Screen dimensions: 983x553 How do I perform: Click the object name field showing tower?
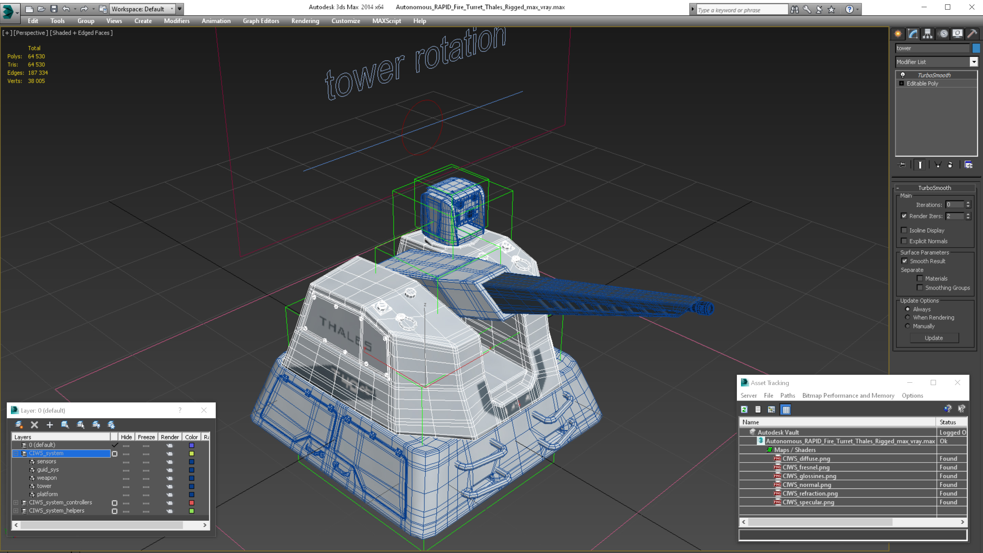[932, 48]
